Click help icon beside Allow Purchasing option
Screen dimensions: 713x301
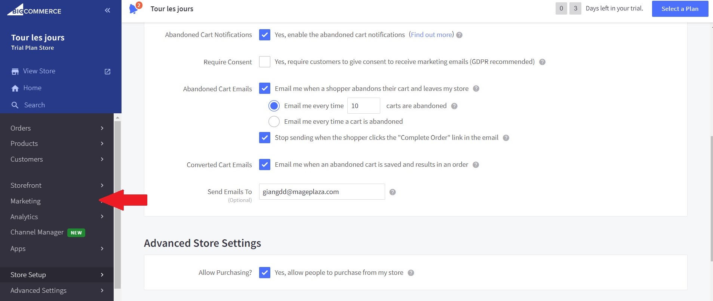click(411, 273)
